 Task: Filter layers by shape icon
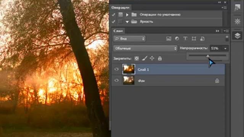pyautogui.click(x=194, y=38)
